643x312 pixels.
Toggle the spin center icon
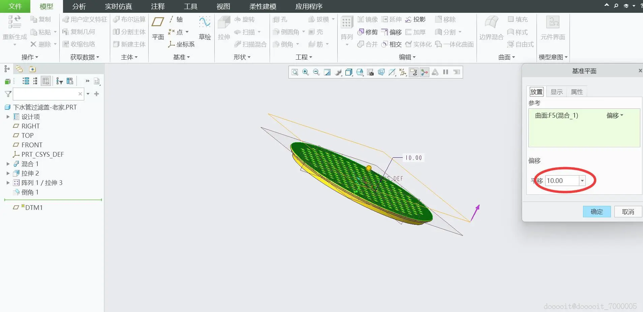424,72
